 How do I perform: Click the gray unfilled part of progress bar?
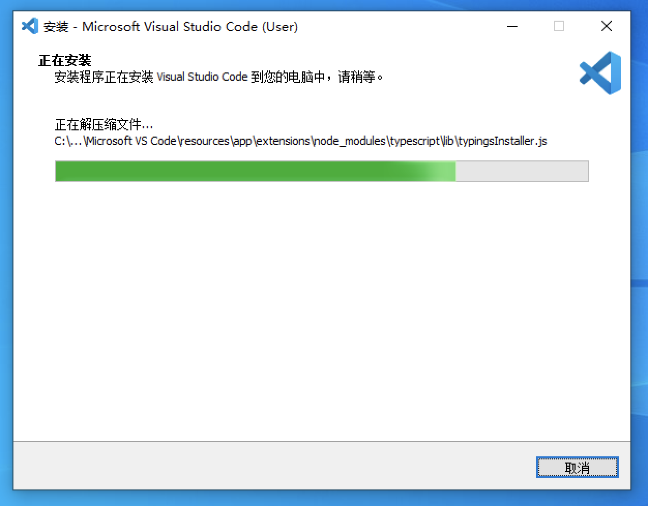(522, 171)
